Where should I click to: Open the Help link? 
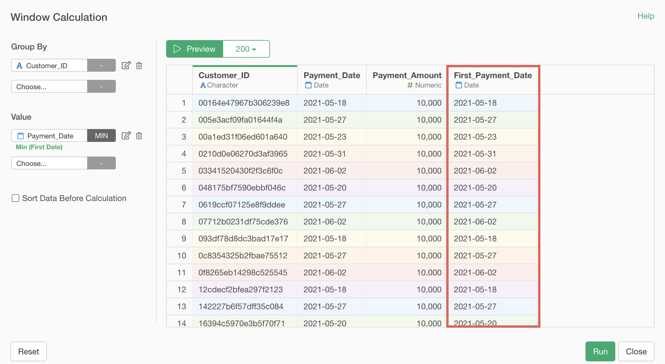coord(645,16)
